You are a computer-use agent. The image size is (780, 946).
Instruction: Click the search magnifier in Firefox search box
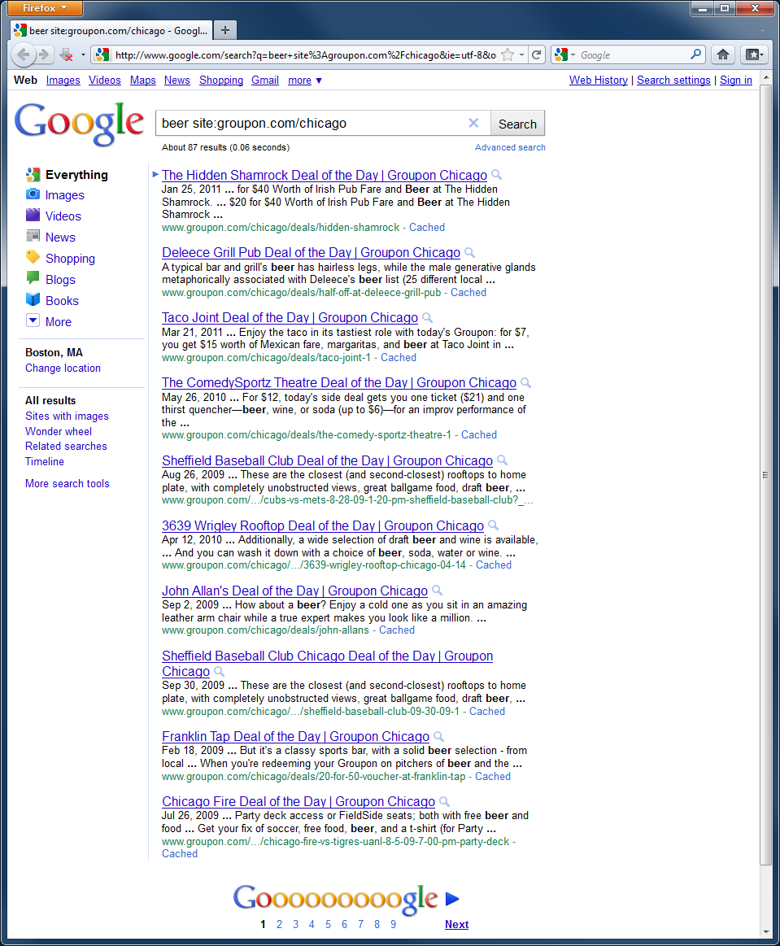pos(695,54)
